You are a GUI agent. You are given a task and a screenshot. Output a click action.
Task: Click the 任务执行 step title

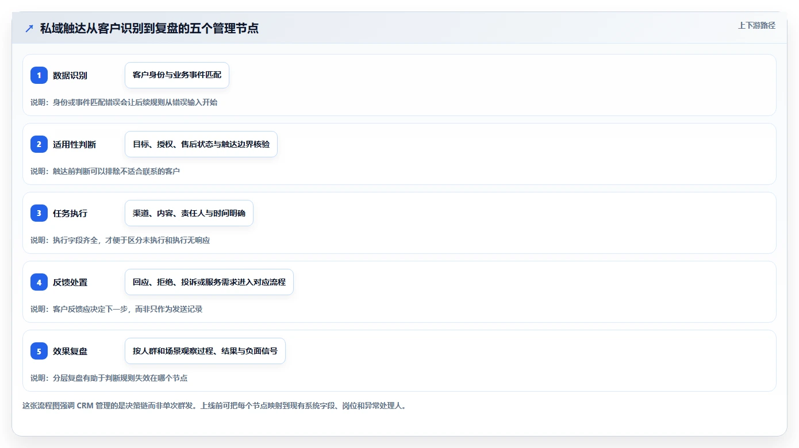click(70, 213)
